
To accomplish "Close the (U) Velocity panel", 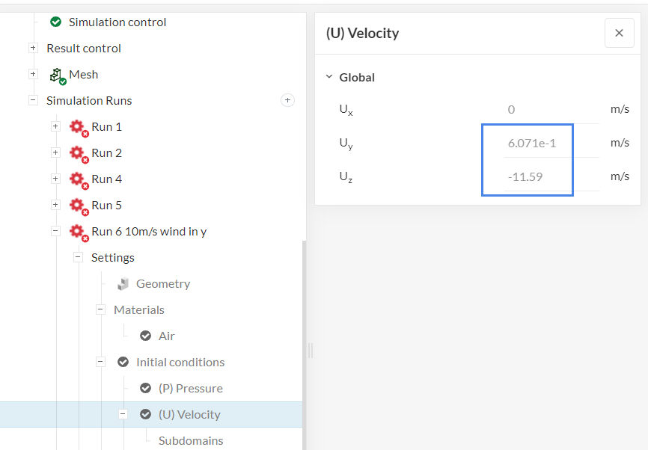I will tap(619, 33).
